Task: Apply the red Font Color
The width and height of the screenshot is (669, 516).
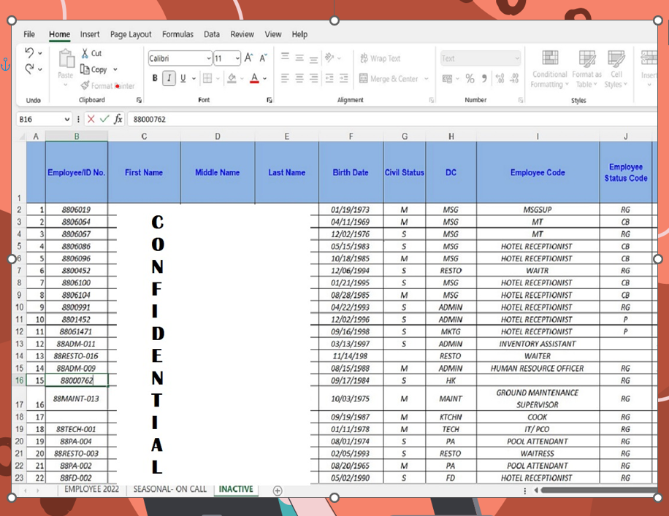Action: pyautogui.click(x=254, y=78)
